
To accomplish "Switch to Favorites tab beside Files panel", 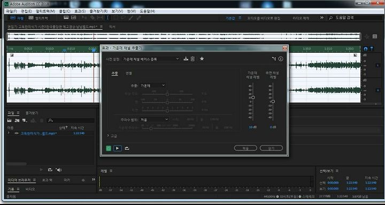I will [32, 113].
